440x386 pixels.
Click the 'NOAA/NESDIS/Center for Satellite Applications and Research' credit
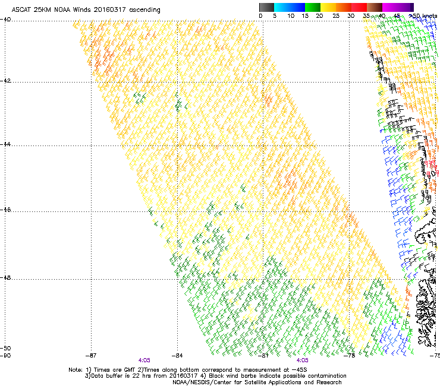click(257, 382)
